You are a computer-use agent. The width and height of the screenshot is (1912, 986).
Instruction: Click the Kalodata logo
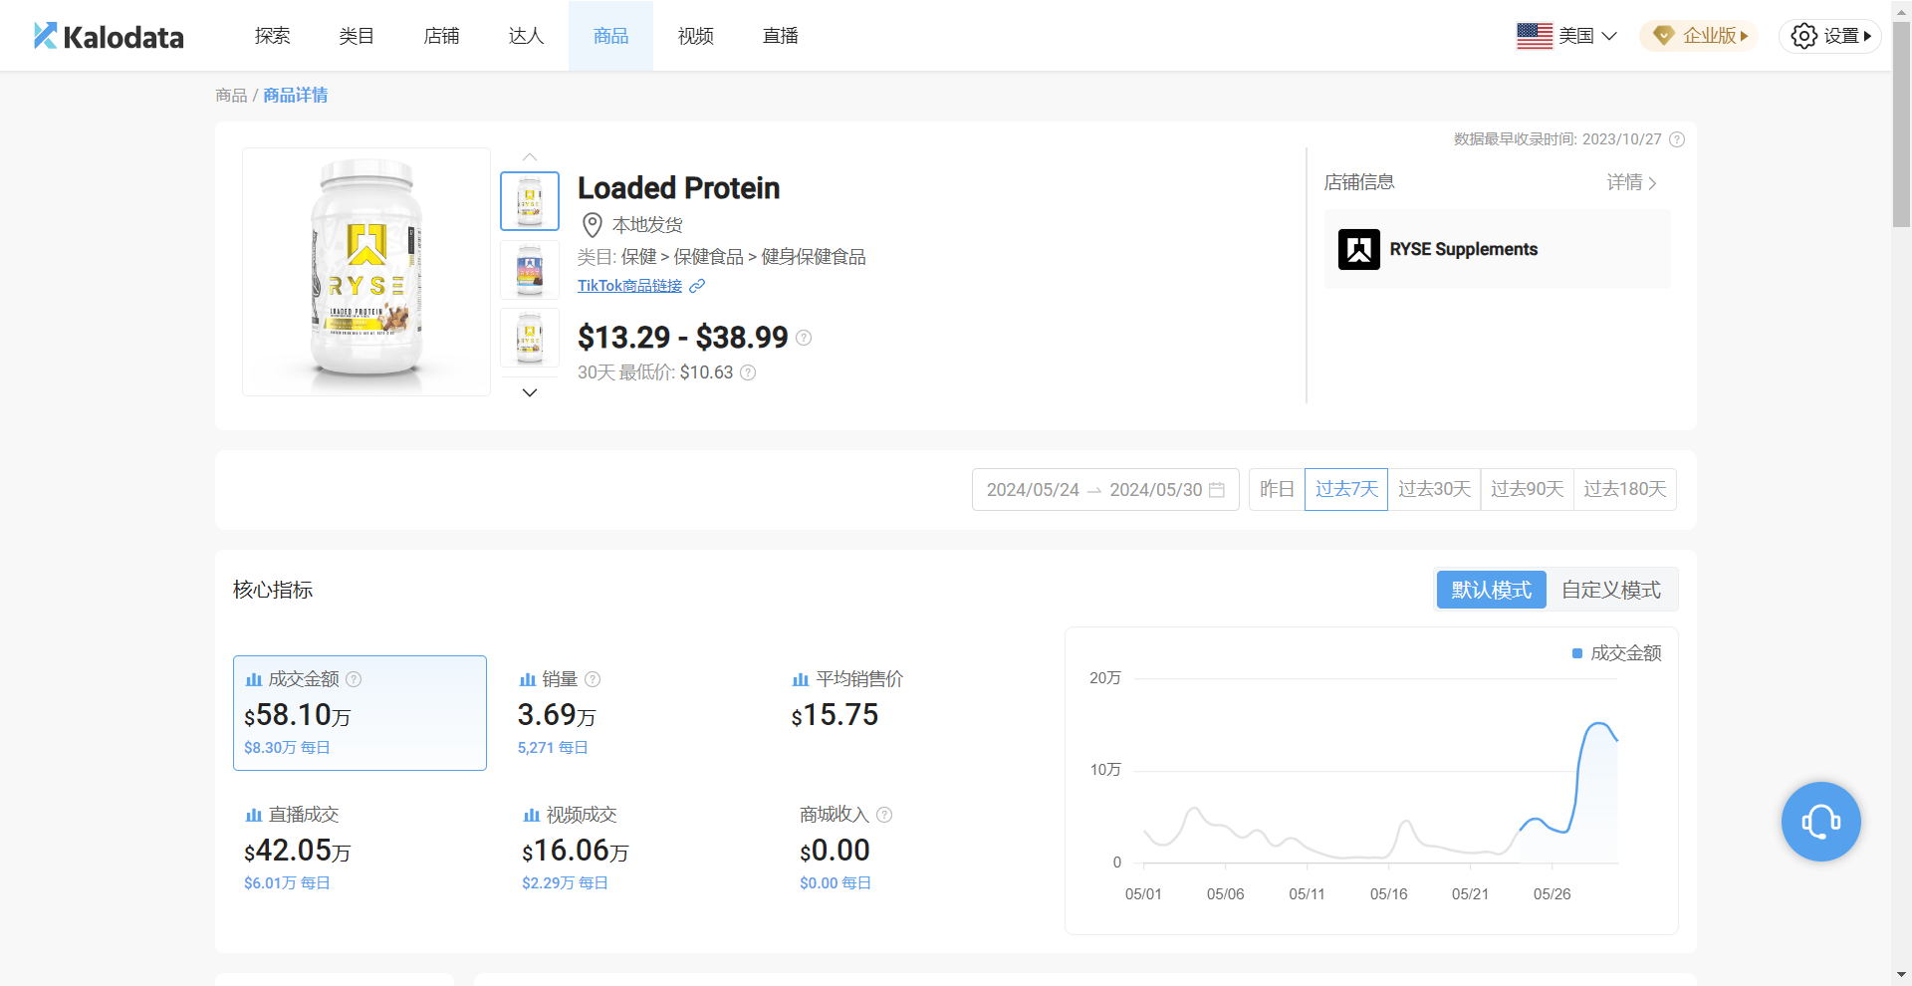click(109, 37)
